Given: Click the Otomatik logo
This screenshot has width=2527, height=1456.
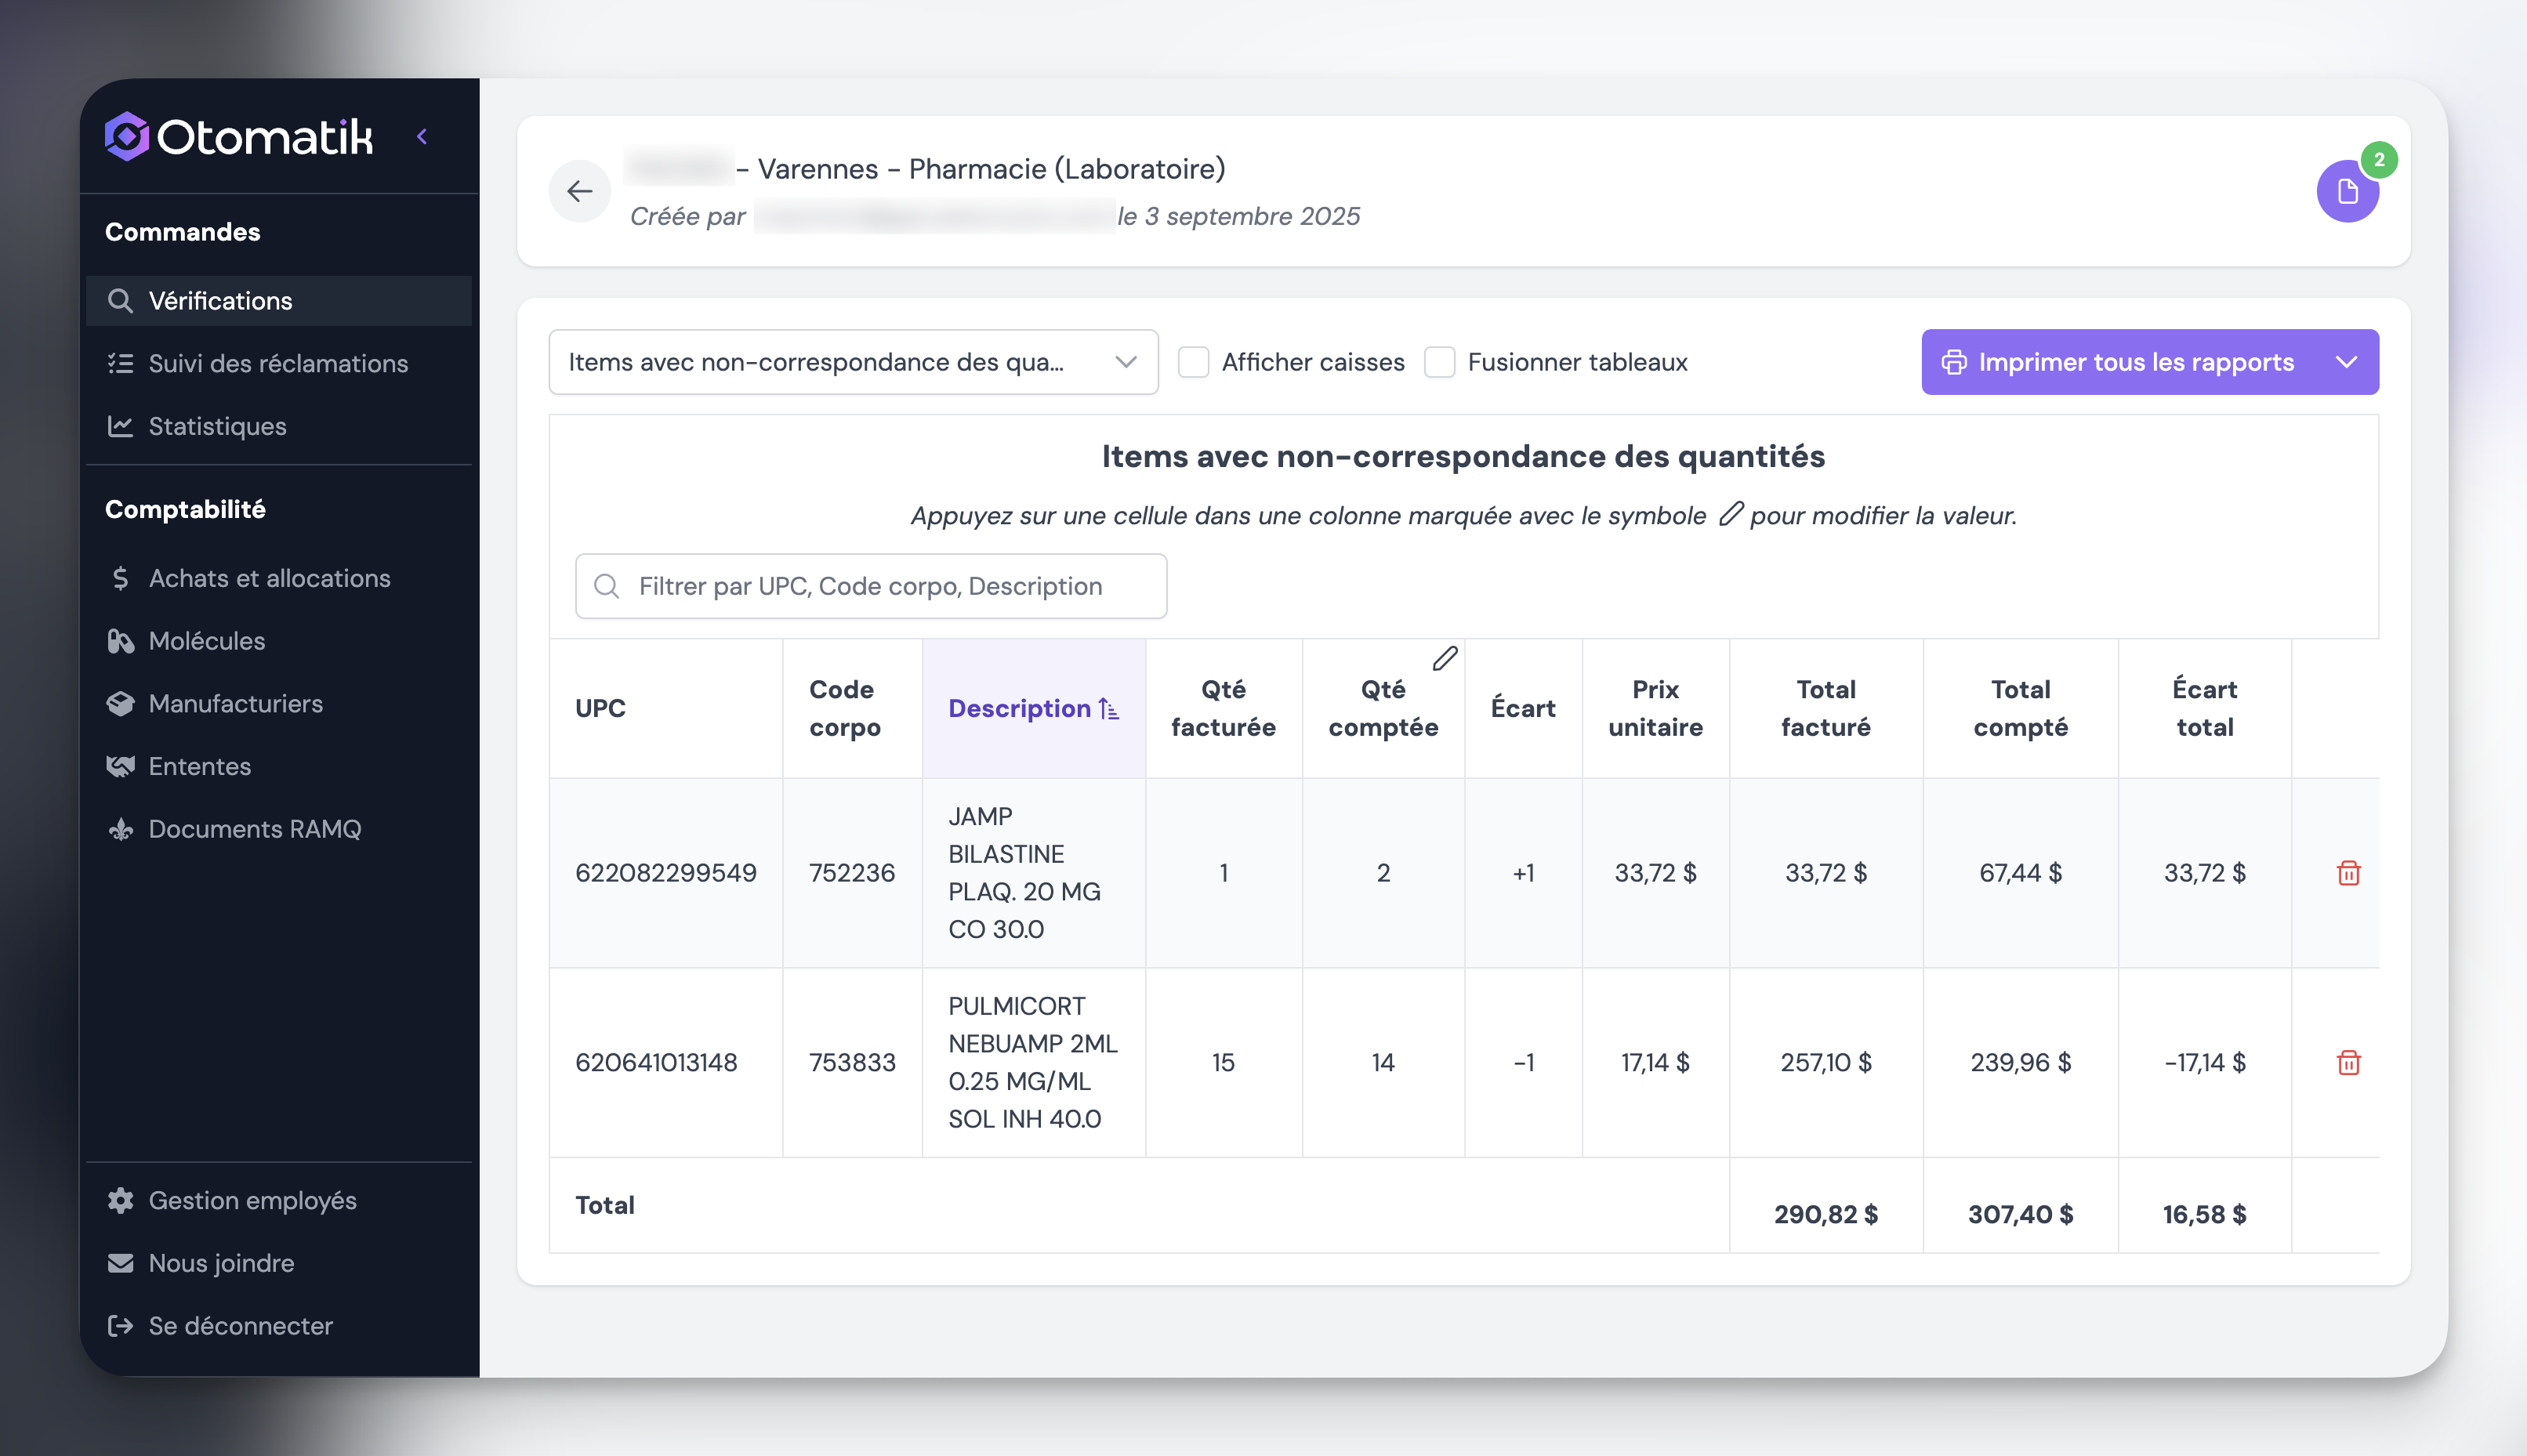Looking at the screenshot, I should [239, 136].
